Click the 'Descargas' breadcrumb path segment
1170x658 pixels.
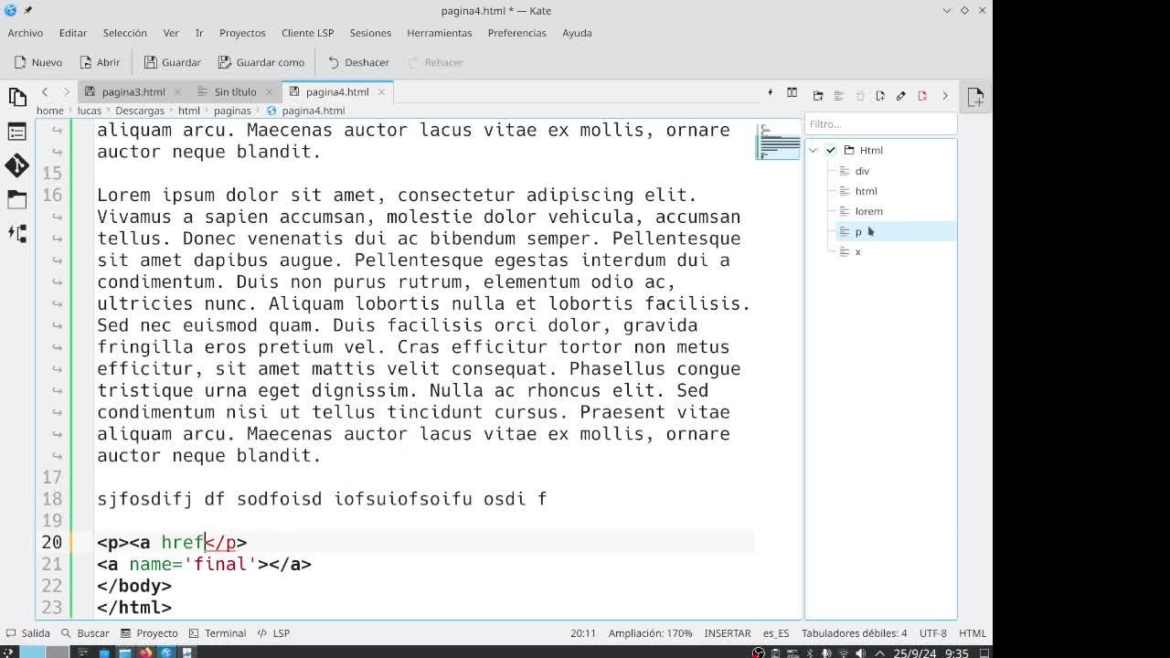(x=140, y=111)
